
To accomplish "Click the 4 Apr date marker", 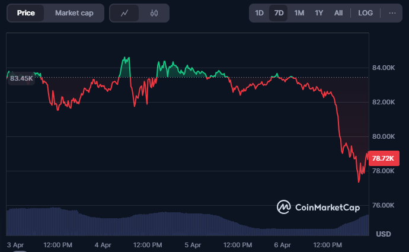I will tap(103, 244).
